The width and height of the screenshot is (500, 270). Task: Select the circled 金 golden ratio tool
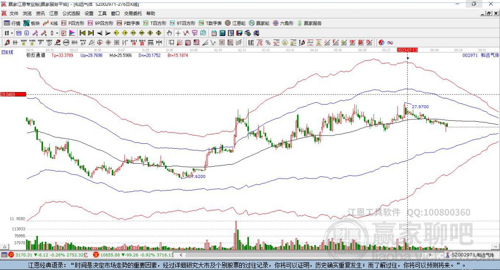285,43
